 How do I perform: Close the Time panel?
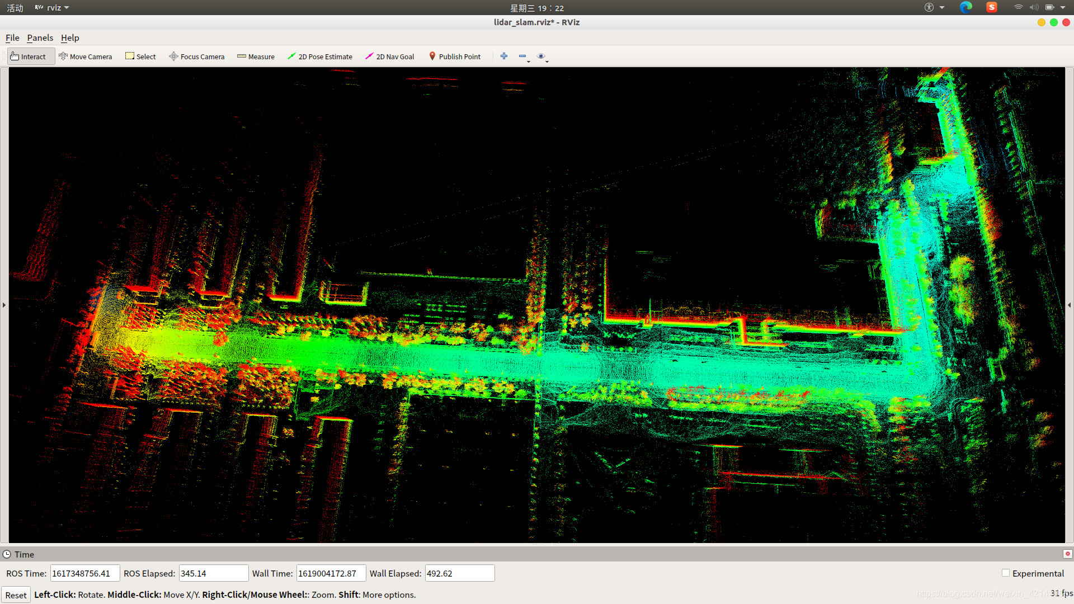[x=1067, y=554]
